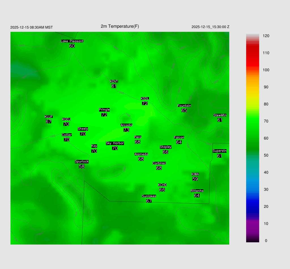This screenshot has width=290, height=269.
Task: Pick the purple colorbar region near 10
Action: 252,223
